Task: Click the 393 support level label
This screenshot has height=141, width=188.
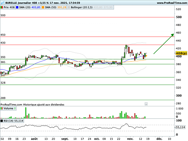Action: pyautogui.click(x=3, y=57)
